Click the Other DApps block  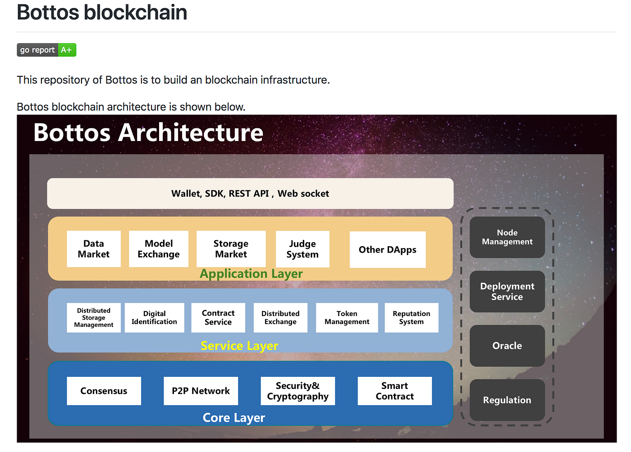click(x=388, y=249)
